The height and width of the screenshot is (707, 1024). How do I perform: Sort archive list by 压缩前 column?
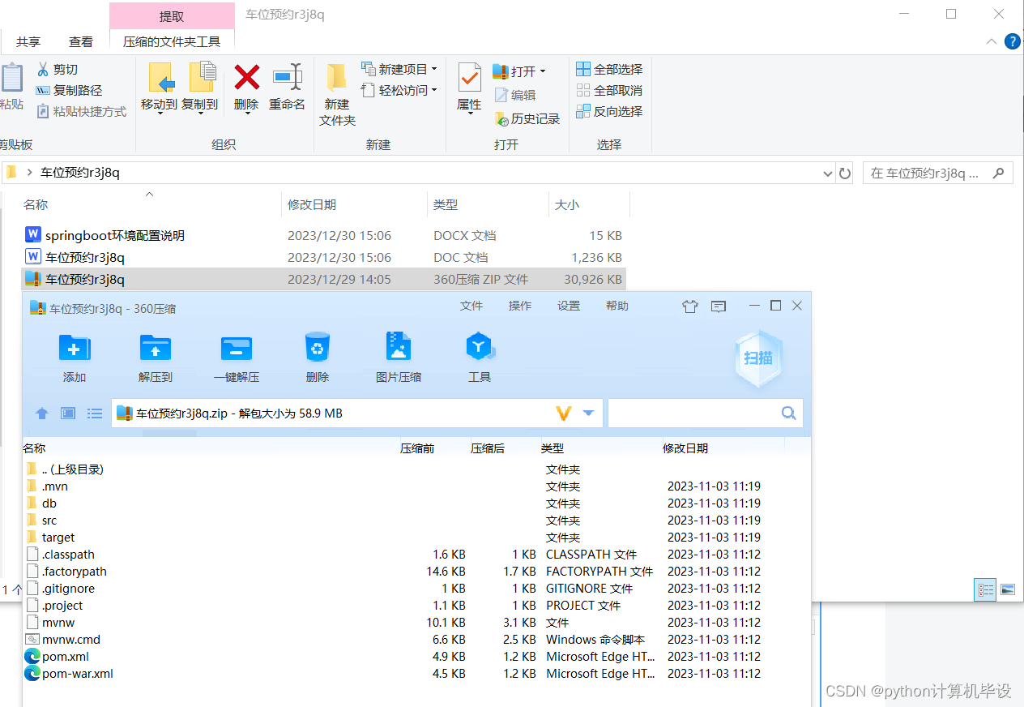point(417,448)
